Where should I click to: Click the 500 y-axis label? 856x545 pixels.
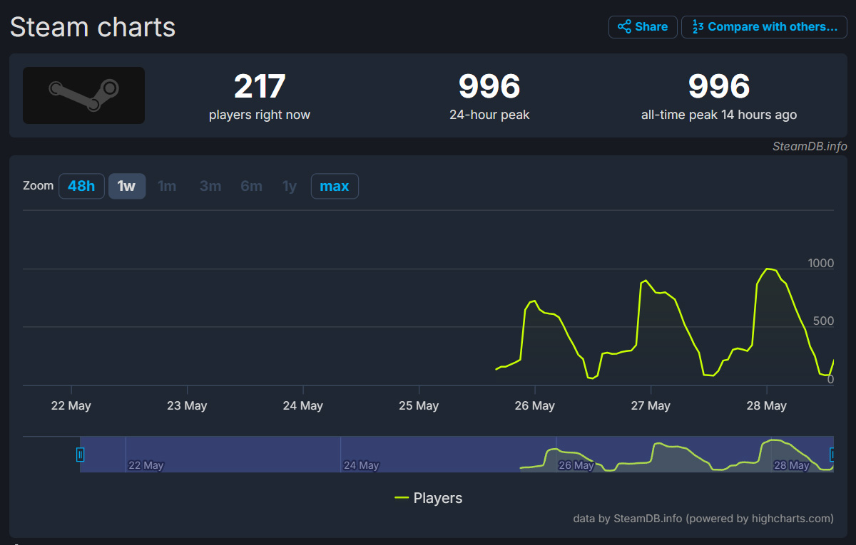(x=823, y=321)
